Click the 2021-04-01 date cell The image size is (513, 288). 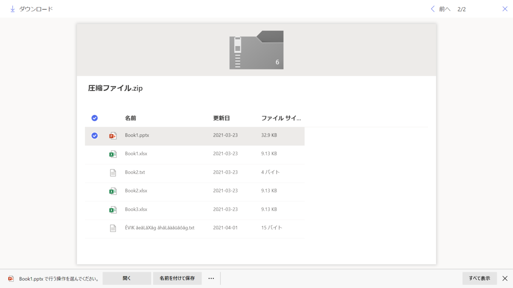click(x=225, y=228)
